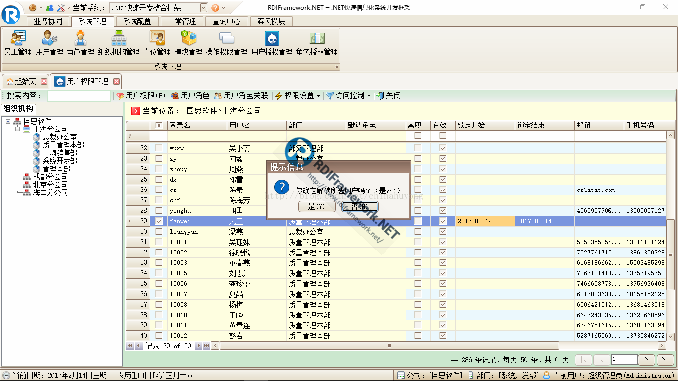Click 关闭 toolbar button
The width and height of the screenshot is (678, 381).
(x=388, y=96)
